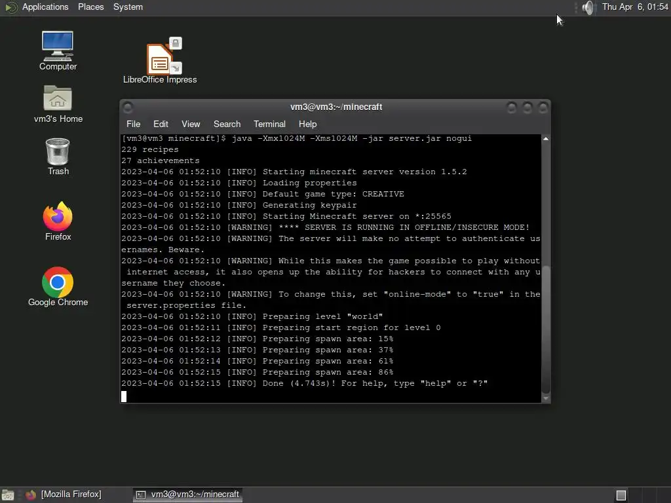
Task: Switch to the Mozilla Firefox taskbar entry
Action: point(64,494)
